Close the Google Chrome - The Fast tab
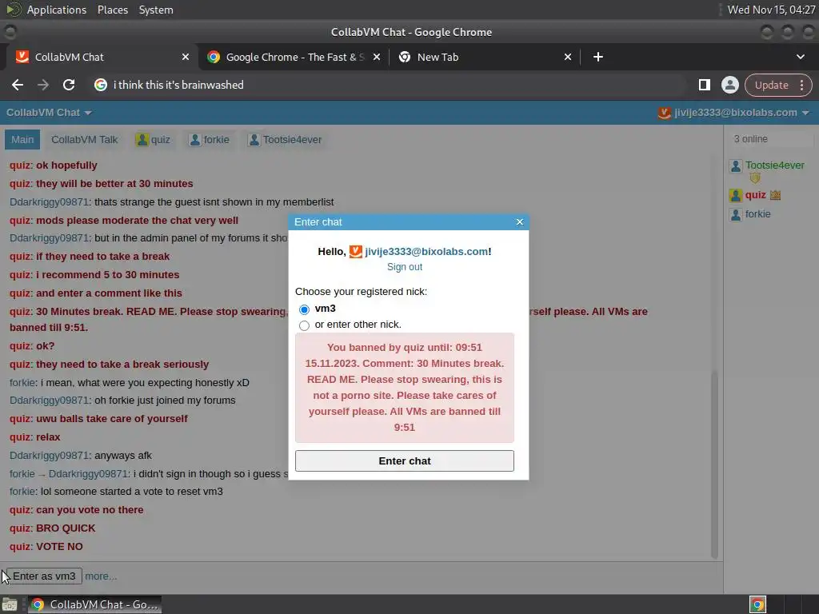The width and height of the screenshot is (819, 614). [x=377, y=57]
